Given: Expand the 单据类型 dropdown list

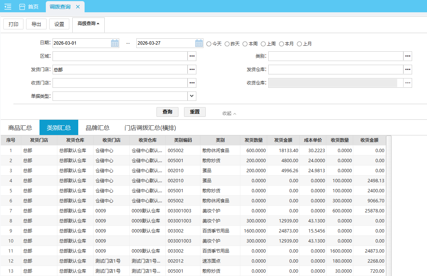Looking at the screenshot, I should pyautogui.click(x=192, y=96).
